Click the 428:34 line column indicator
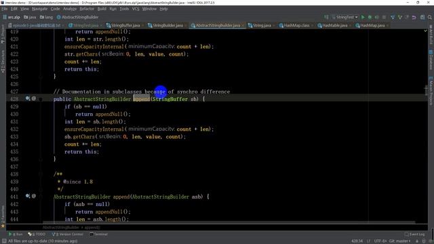The height and width of the screenshot is (244, 434). tap(357, 241)
